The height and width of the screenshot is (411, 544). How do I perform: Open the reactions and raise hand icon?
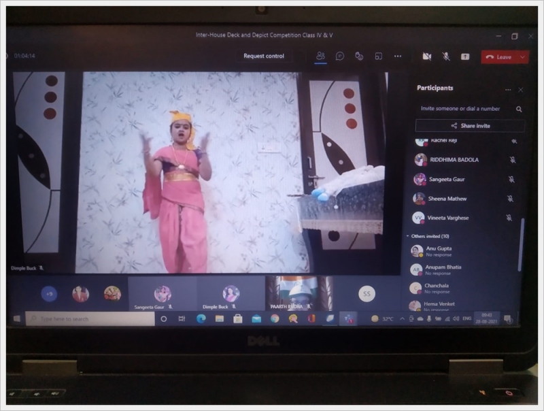(x=359, y=56)
